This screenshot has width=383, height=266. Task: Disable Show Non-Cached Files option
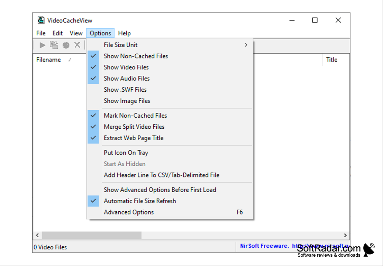point(170,56)
